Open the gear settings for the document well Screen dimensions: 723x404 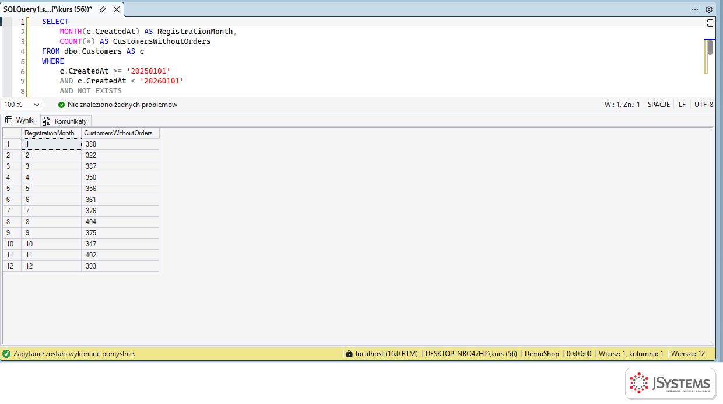(x=709, y=9)
